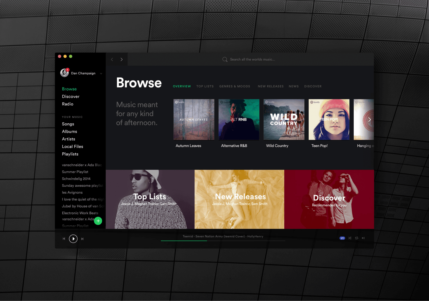The height and width of the screenshot is (301, 429).
Task: Open the Summer Playlist
Action: click(x=75, y=172)
